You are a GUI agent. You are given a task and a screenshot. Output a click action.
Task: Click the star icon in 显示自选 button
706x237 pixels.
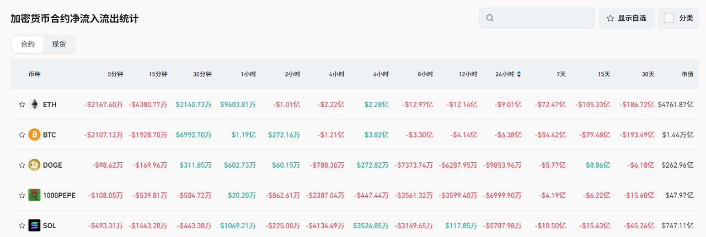611,18
